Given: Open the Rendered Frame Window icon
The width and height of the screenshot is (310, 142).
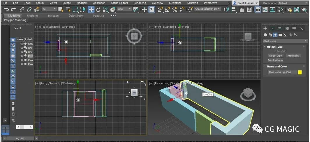Looking at the screenshot, I should coord(297,9).
